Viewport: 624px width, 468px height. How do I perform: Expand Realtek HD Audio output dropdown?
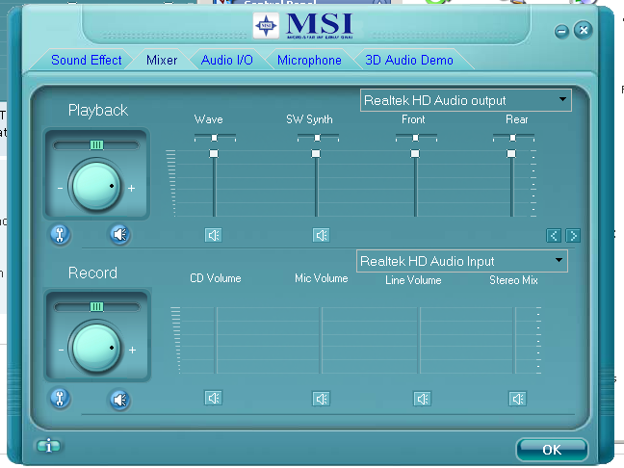pyautogui.click(x=561, y=100)
